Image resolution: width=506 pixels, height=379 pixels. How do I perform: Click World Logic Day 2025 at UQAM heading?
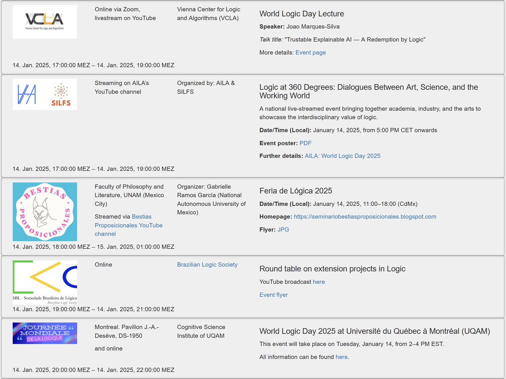pos(375,331)
